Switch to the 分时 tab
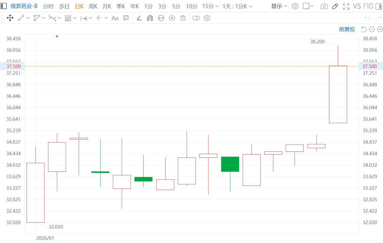The image size is (383, 243). (48, 6)
